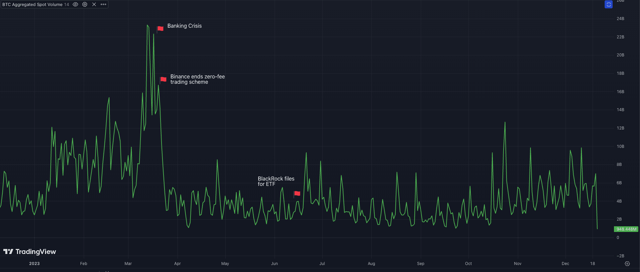Open the indicator's three-dot More menu
The width and height of the screenshot is (640, 272).
point(103,4)
